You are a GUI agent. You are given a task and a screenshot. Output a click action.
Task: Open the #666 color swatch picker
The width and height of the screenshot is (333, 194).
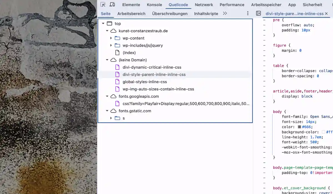click(299, 127)
